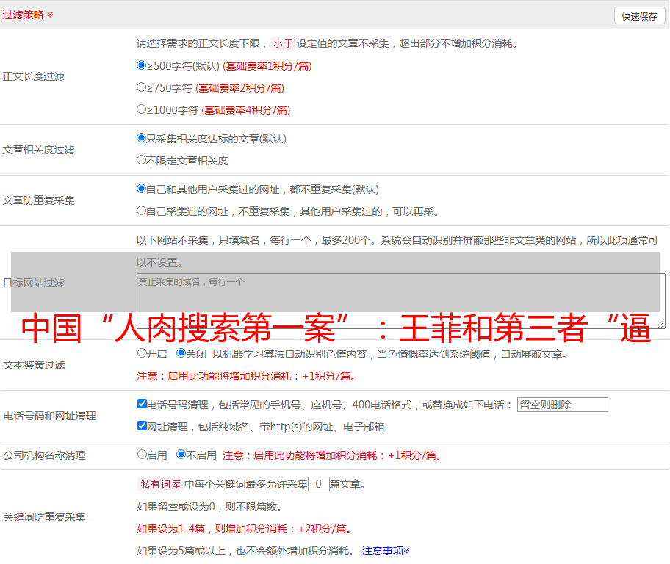Image resolution: width=670 pixels, height=564 pixels.
Task: Choose 不限定文章相关度 option
Action: click(x=142, y=160)
